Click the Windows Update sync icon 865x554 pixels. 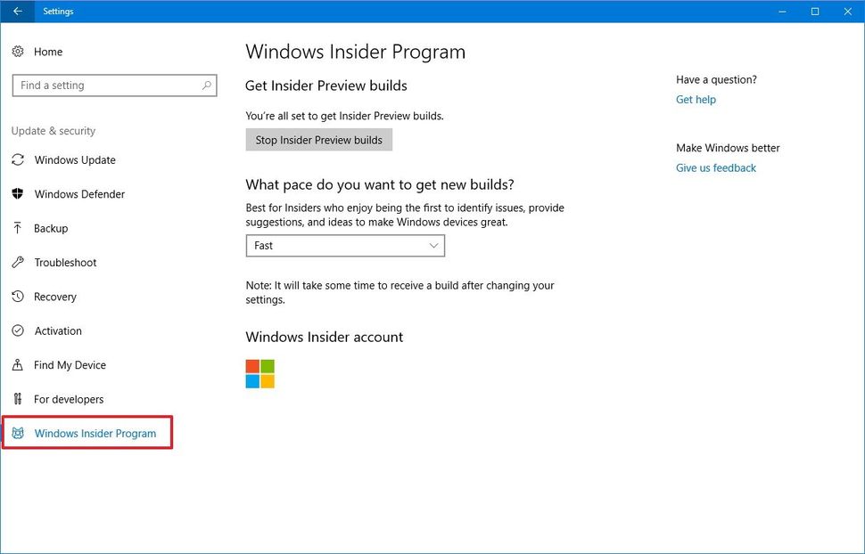click(x=19, y=160)
